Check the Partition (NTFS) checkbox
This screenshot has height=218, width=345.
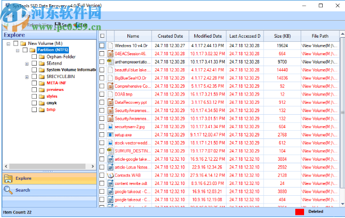25,50
